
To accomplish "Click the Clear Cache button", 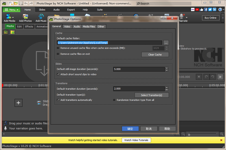I will pyautogui.click(x=155, y=55).
